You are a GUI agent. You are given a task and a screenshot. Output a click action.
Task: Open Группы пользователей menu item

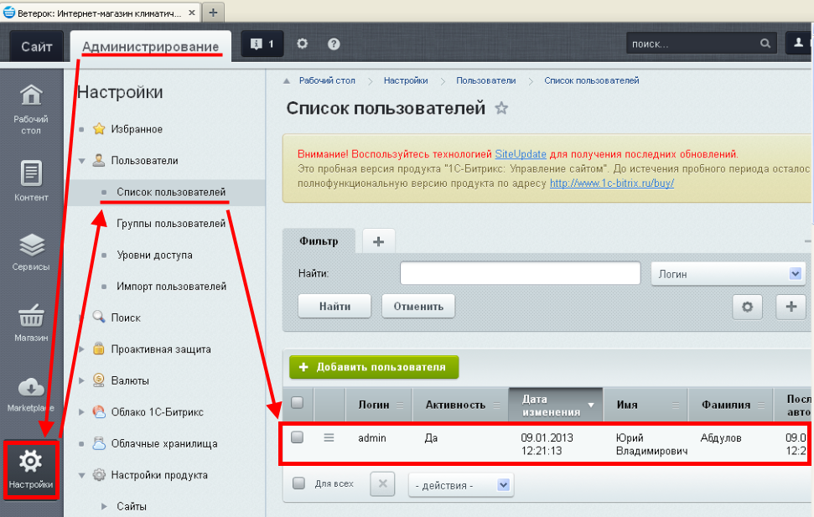pos(171,224)
